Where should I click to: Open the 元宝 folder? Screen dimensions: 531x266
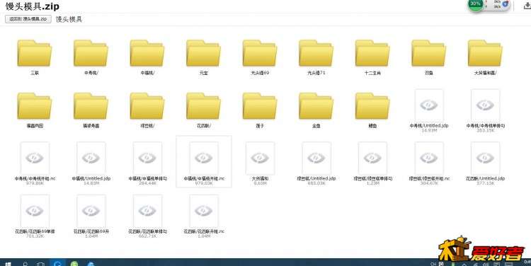(203, 53)
